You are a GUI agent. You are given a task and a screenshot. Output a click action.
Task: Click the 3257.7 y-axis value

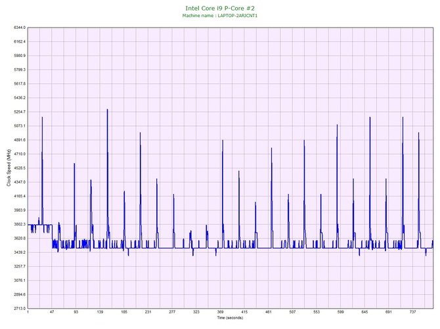20,267
